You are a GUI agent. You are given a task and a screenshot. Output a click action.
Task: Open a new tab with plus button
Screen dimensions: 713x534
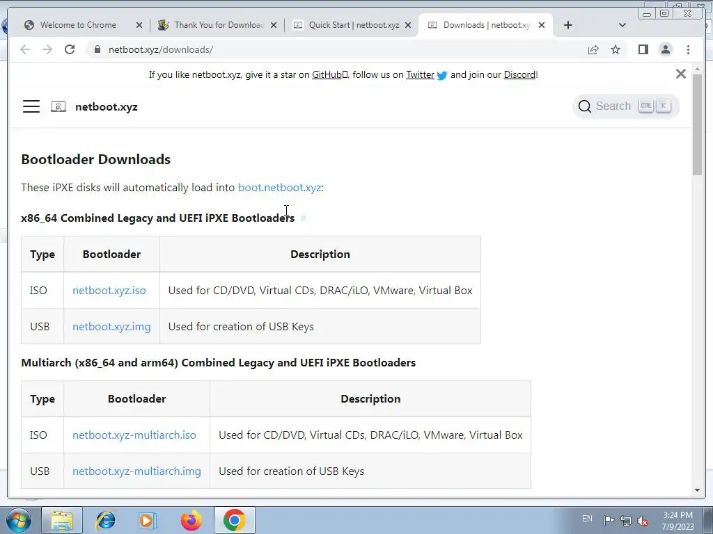(x=568, y=25)
